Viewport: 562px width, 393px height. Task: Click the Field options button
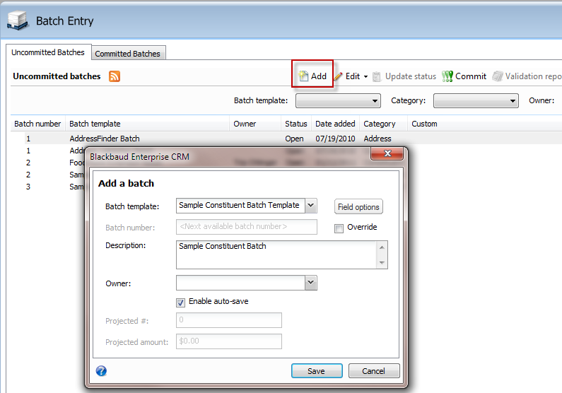tap(358, 206)
